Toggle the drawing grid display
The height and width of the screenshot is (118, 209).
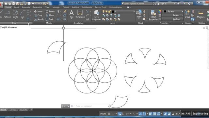coord(109,114)
